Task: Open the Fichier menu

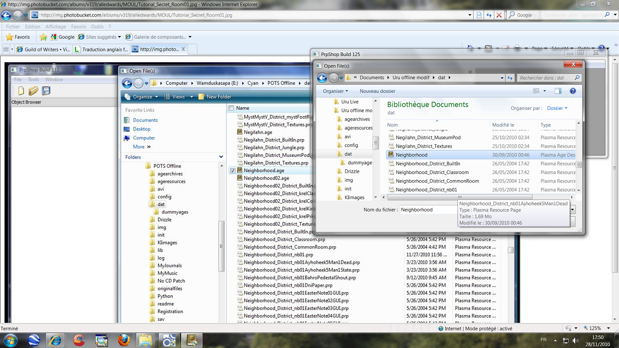Action: pos(13,27)
